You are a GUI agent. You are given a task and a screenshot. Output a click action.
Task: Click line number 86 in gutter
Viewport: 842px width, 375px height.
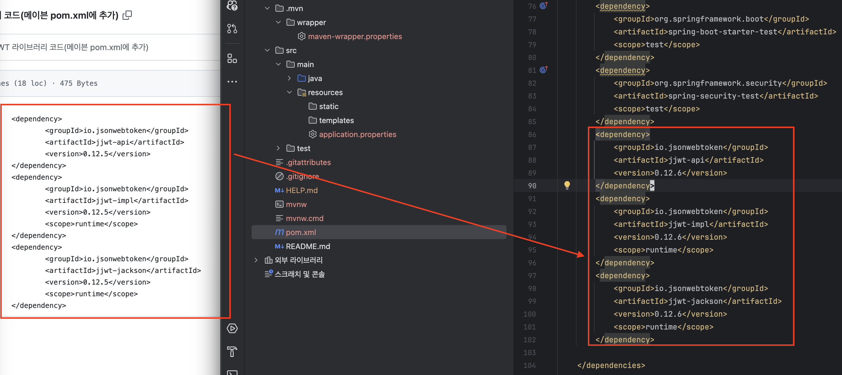pyautogui.click(x=532, y=134)
